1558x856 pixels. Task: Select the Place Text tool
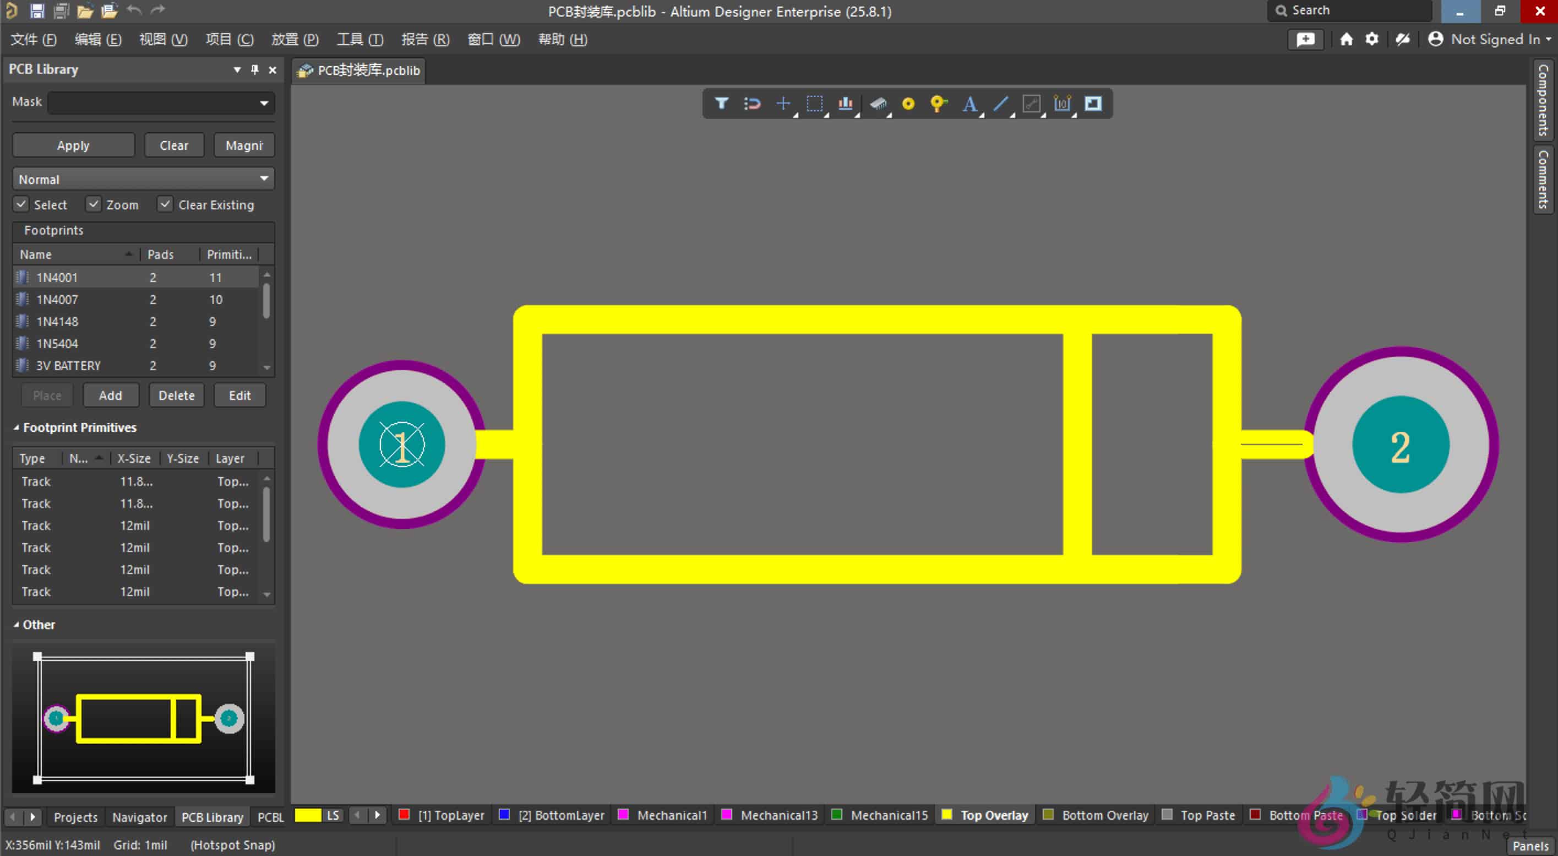coord(969,104)
